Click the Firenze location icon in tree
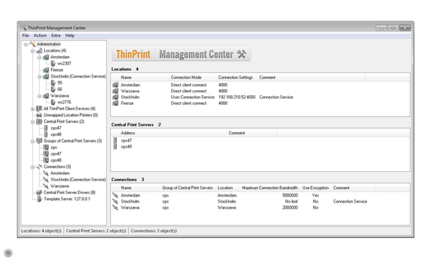 click(x=46, y=70)
